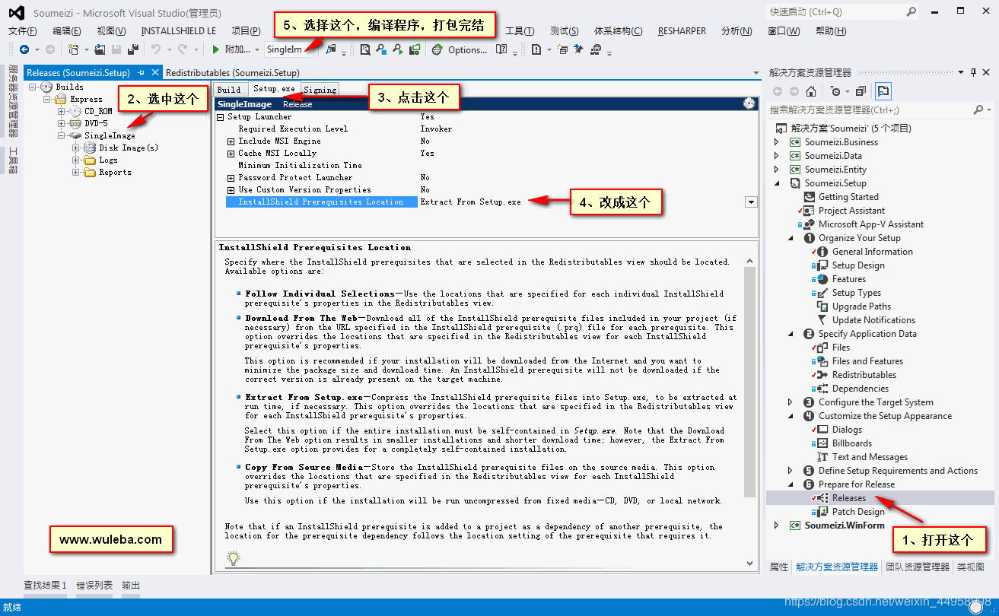The width and height of the screenshot is (999, 616).
Task: Expand the Password Protect Launcher property
Action: [231, 178]
